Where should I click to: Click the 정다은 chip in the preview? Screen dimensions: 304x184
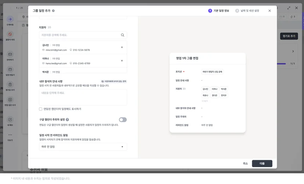pyautogui.click(x=214, y=95)
